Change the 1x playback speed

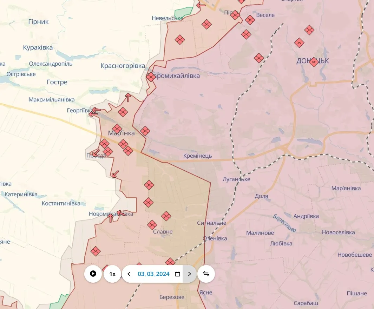(112, 274)
